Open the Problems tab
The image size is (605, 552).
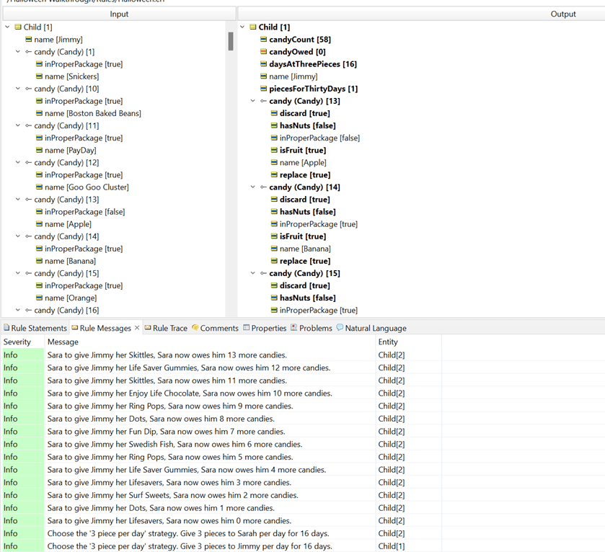tap(315, 328)
